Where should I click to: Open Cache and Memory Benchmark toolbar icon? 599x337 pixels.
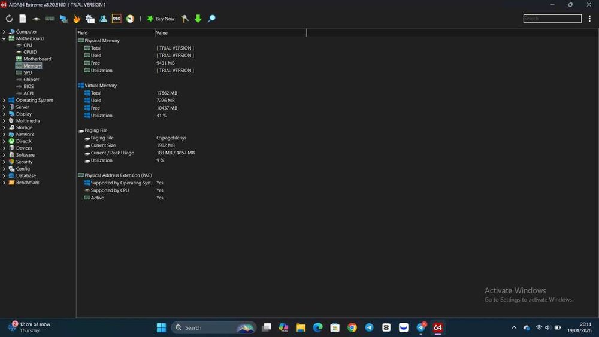(50, 19)
